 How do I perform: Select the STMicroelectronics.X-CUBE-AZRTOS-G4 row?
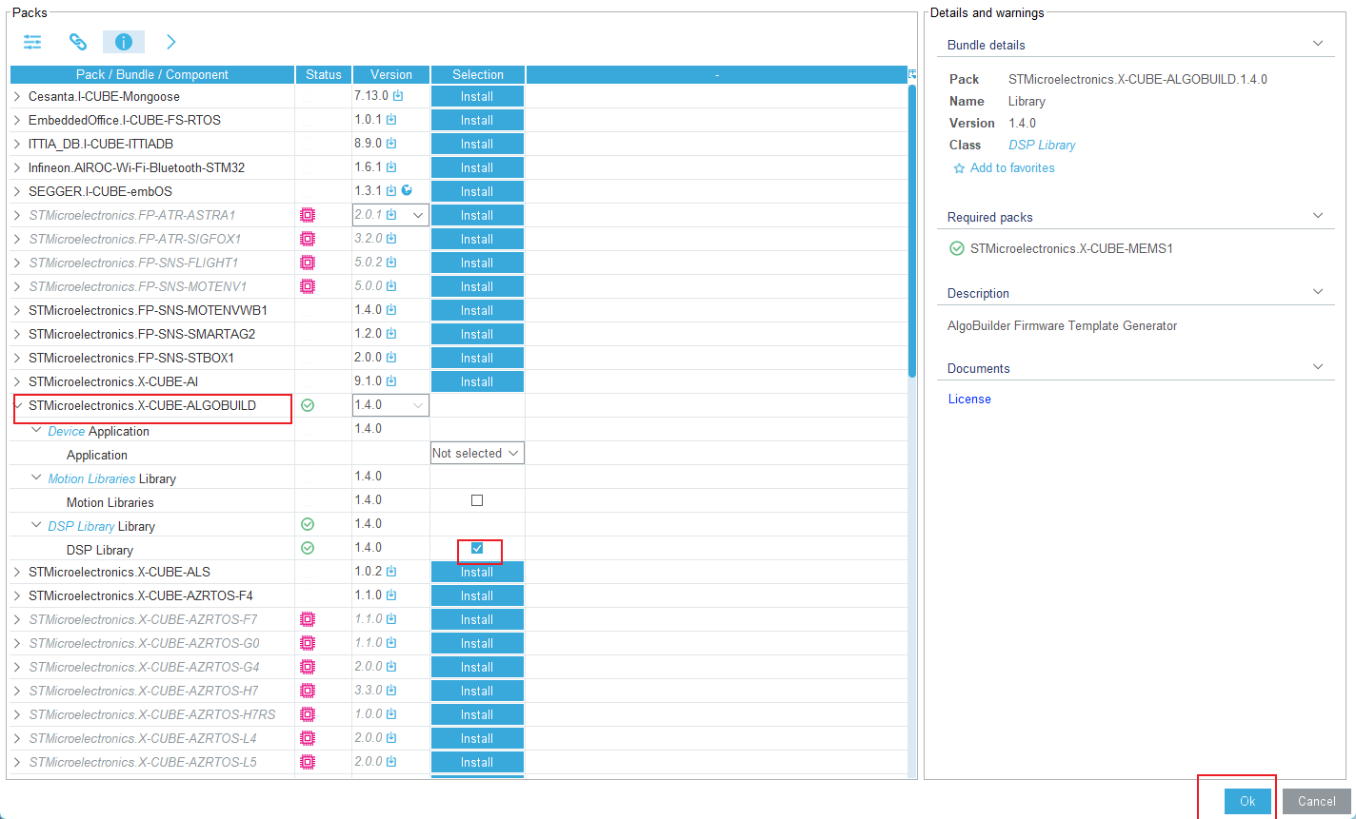click(458, 667)
